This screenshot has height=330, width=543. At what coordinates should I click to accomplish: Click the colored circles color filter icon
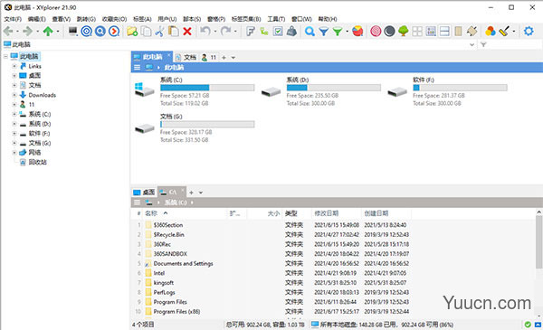[x=490, y=32]
